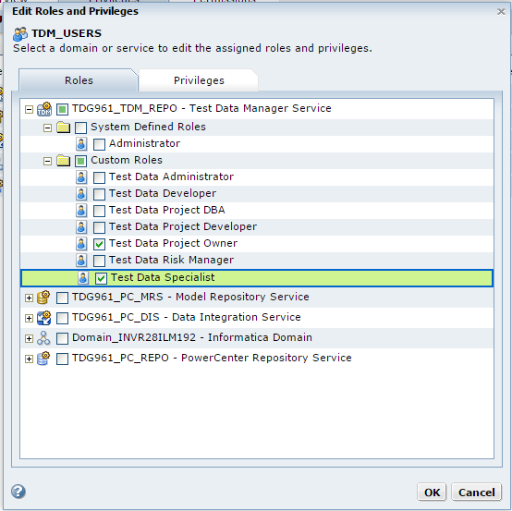This screenshot has width=512, height=511.
Task: Expand the TDG961_PC_MRS node
Action: (29, 298)
